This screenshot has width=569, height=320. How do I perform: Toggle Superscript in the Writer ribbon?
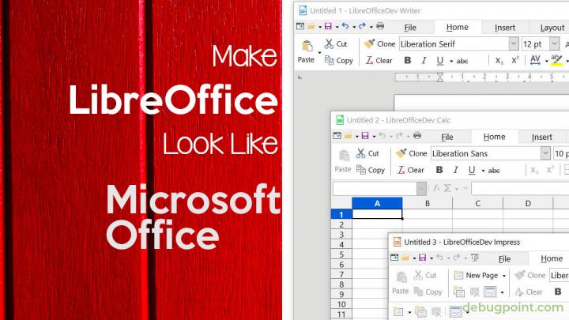coord(515,60)
